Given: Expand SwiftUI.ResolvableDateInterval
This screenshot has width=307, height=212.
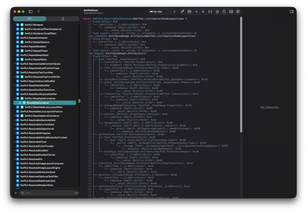Looking at the screenshot, I should pyautogui.click(x=15, y=129).
